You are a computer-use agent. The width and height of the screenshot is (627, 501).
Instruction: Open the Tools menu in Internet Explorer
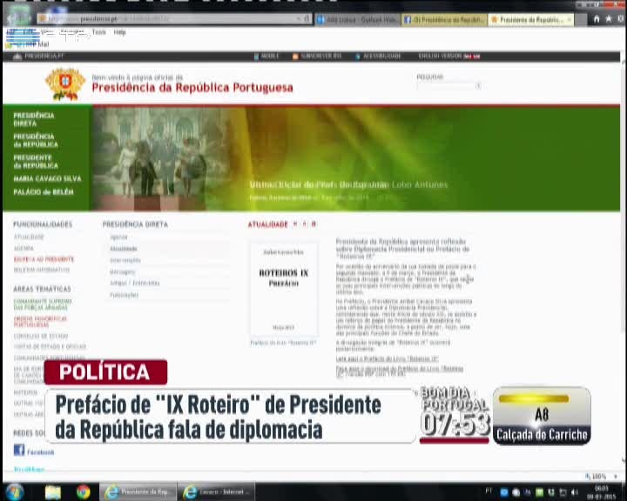(x=98, y=32)
